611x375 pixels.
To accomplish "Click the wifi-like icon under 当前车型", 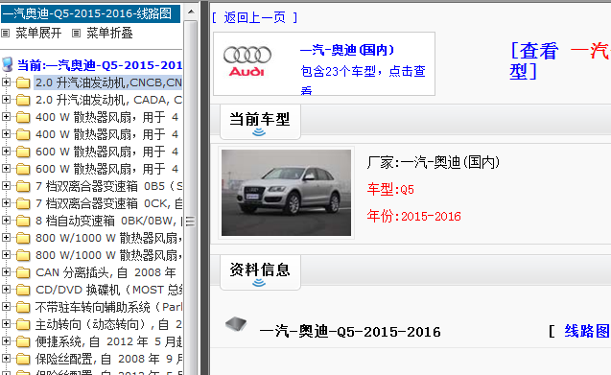I will pyautogui.click(x=259, y=132).
